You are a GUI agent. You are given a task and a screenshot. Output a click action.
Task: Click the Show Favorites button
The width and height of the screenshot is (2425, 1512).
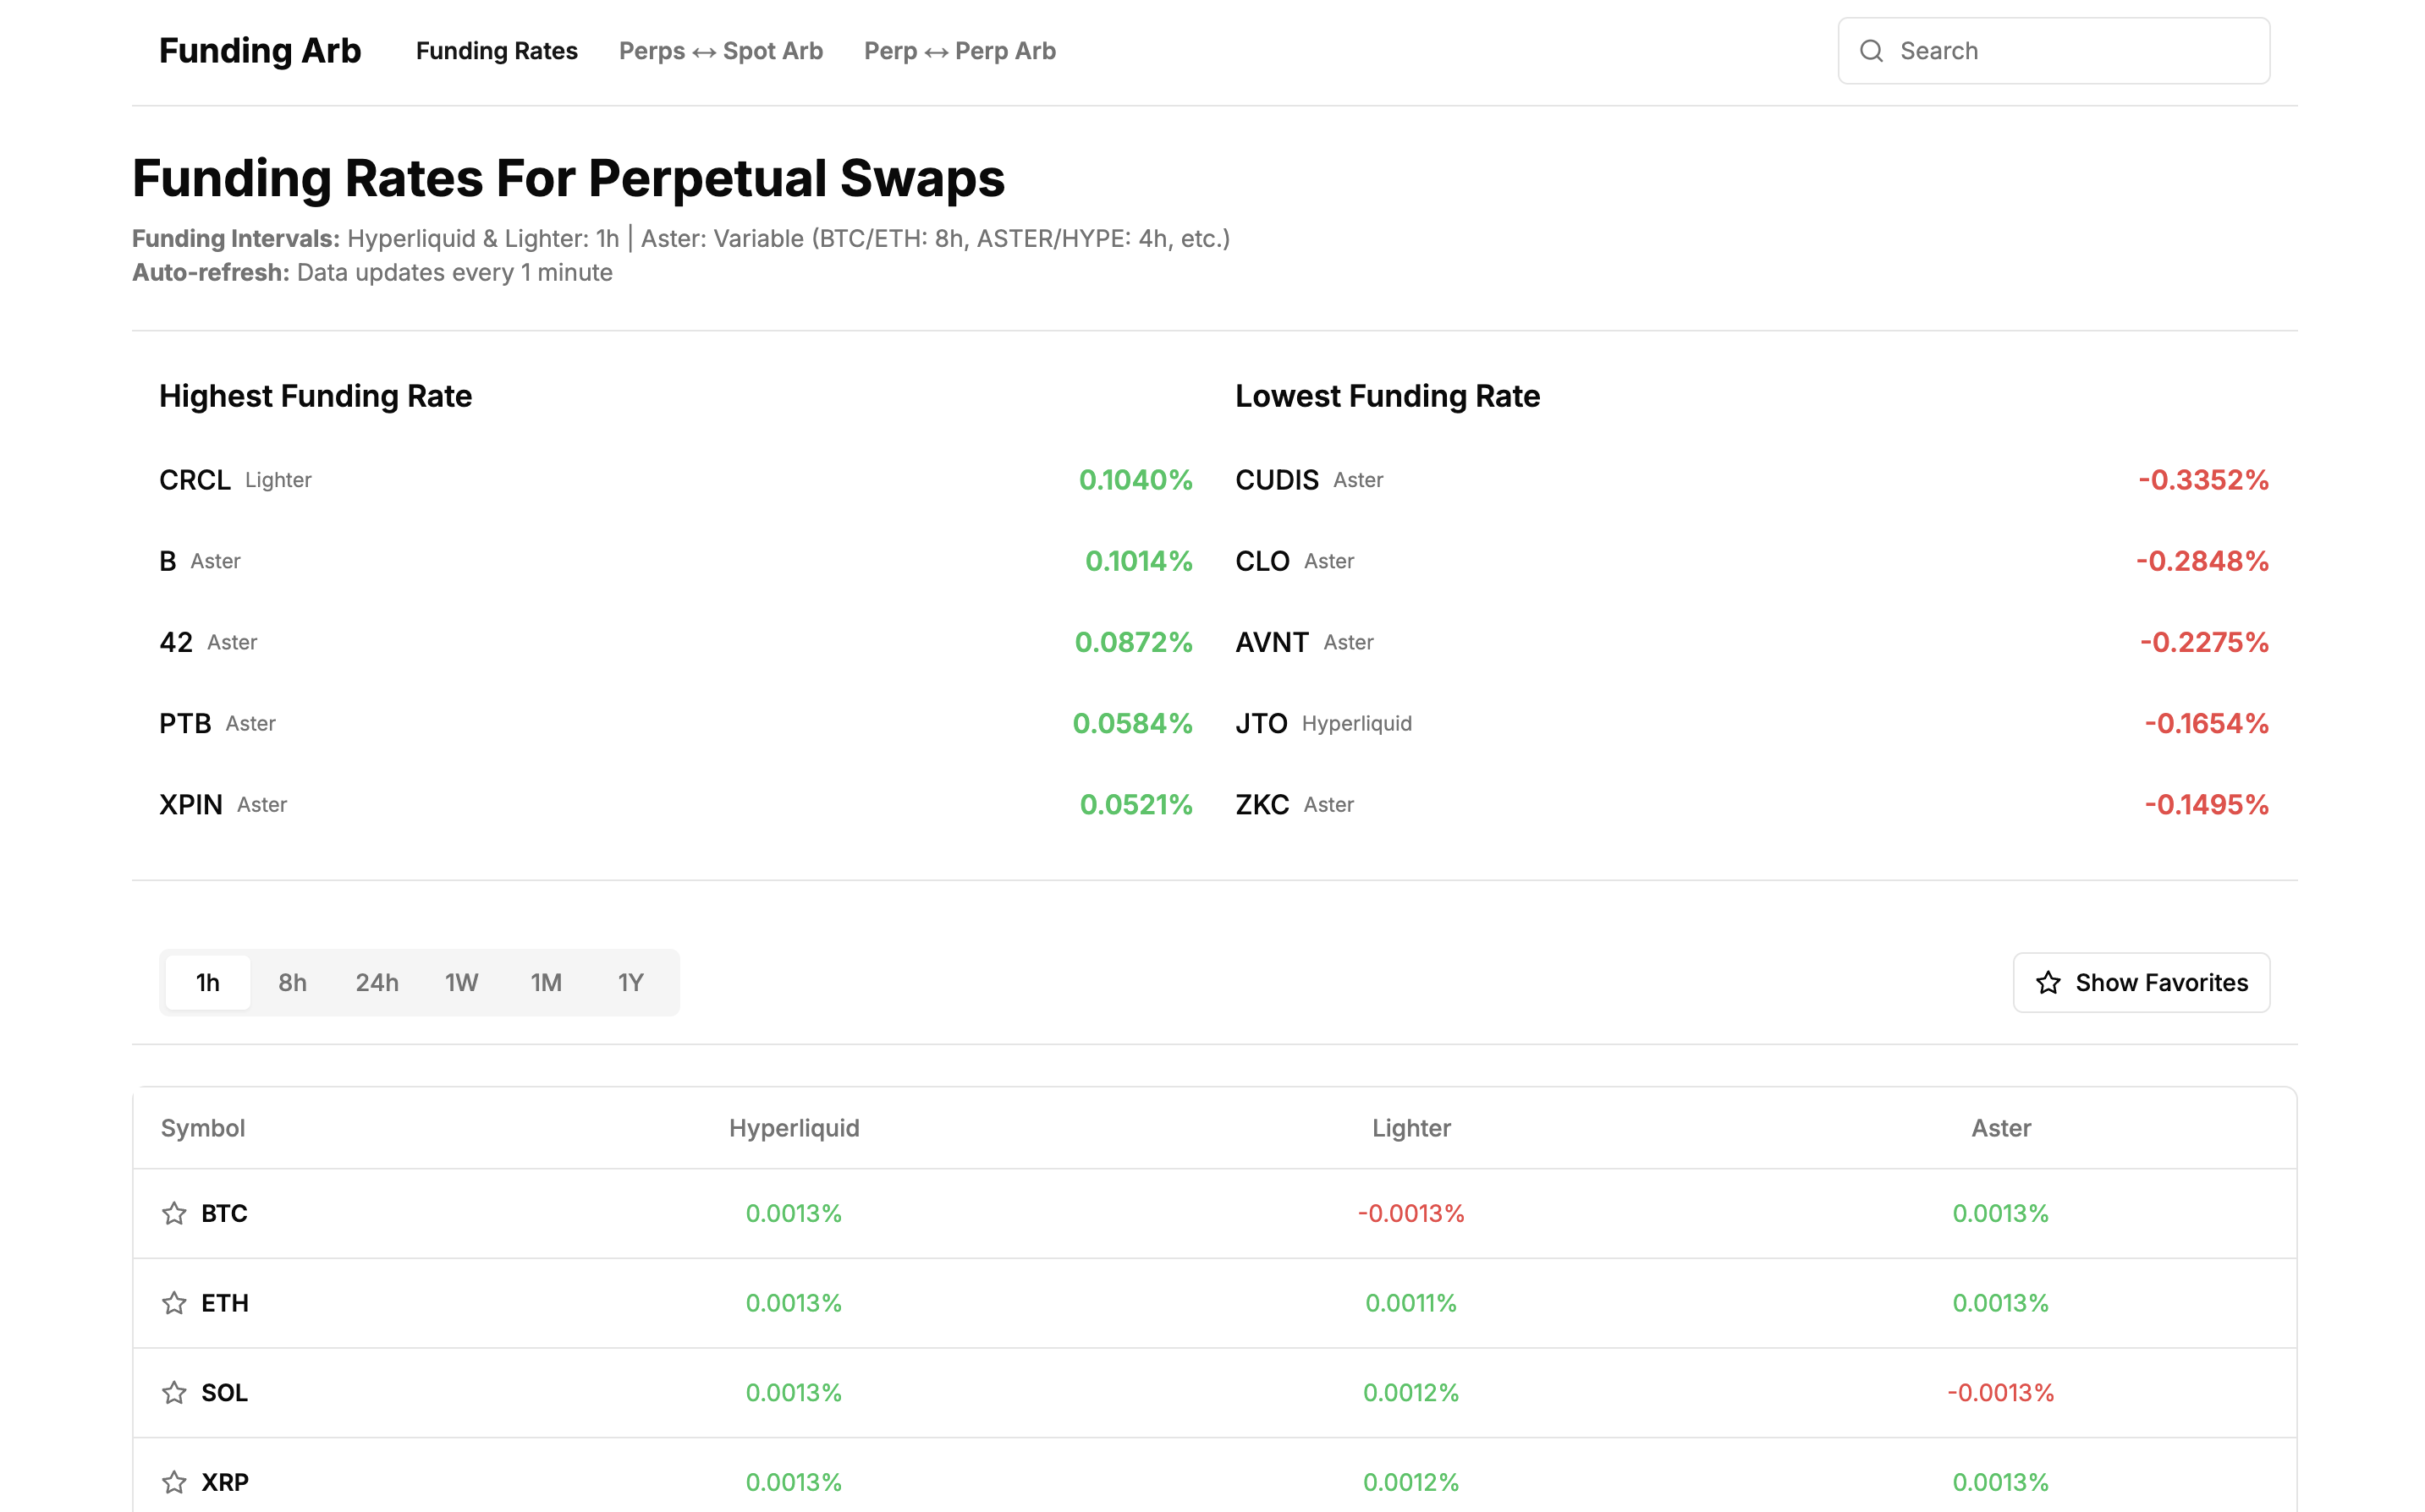coord(2141,982)
